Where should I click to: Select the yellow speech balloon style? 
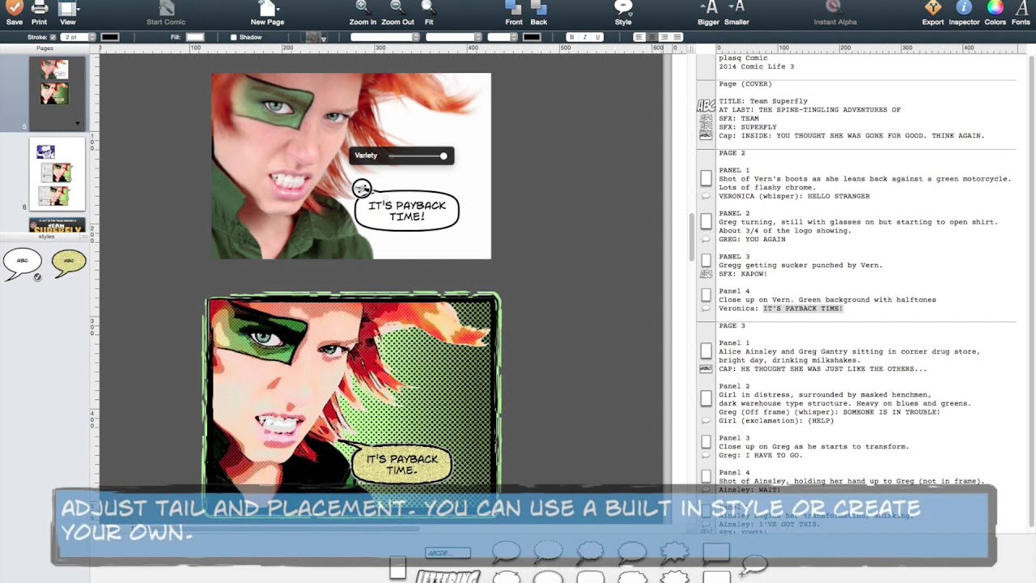pyautogui.click(x=69, y=263)
